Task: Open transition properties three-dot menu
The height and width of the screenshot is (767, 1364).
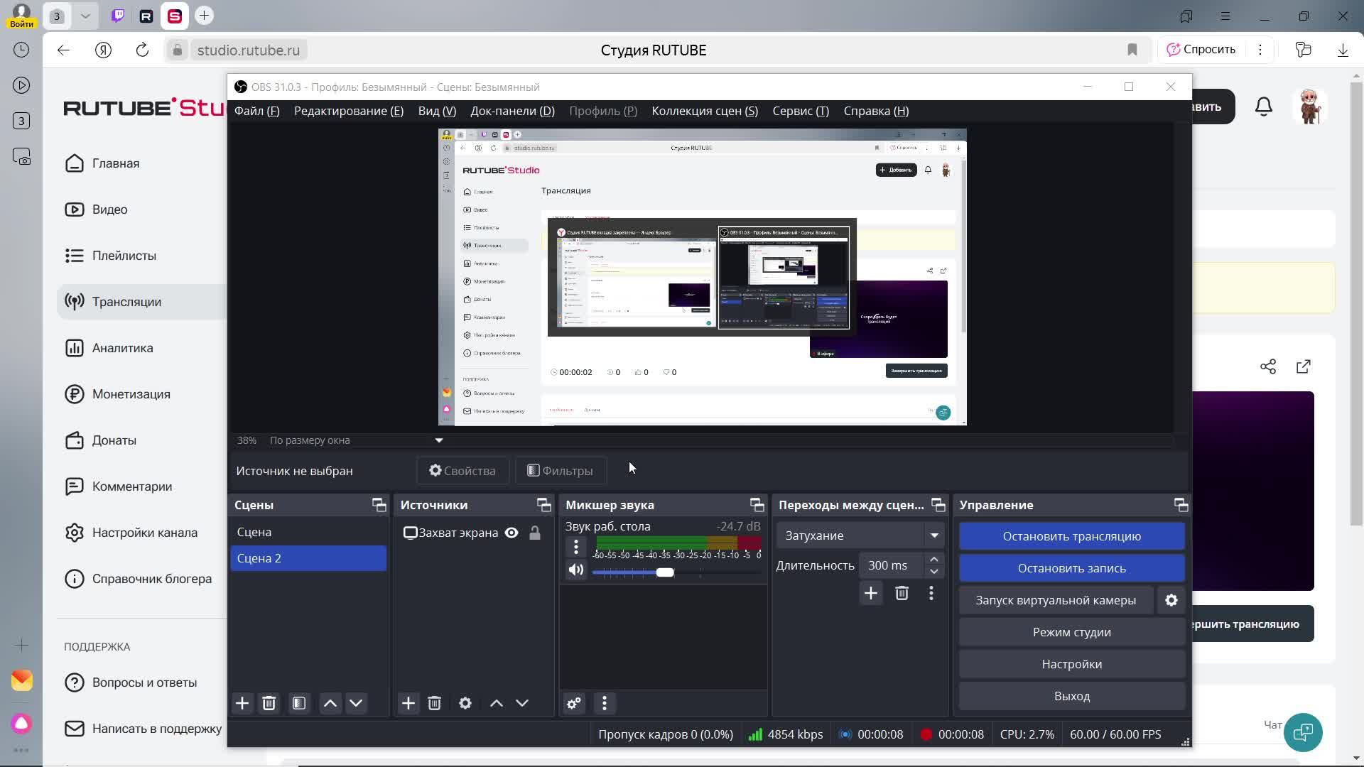Action: click(x=931, y=593)
